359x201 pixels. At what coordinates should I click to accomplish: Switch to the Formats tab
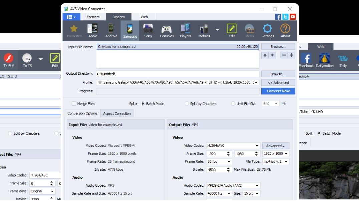93,17
